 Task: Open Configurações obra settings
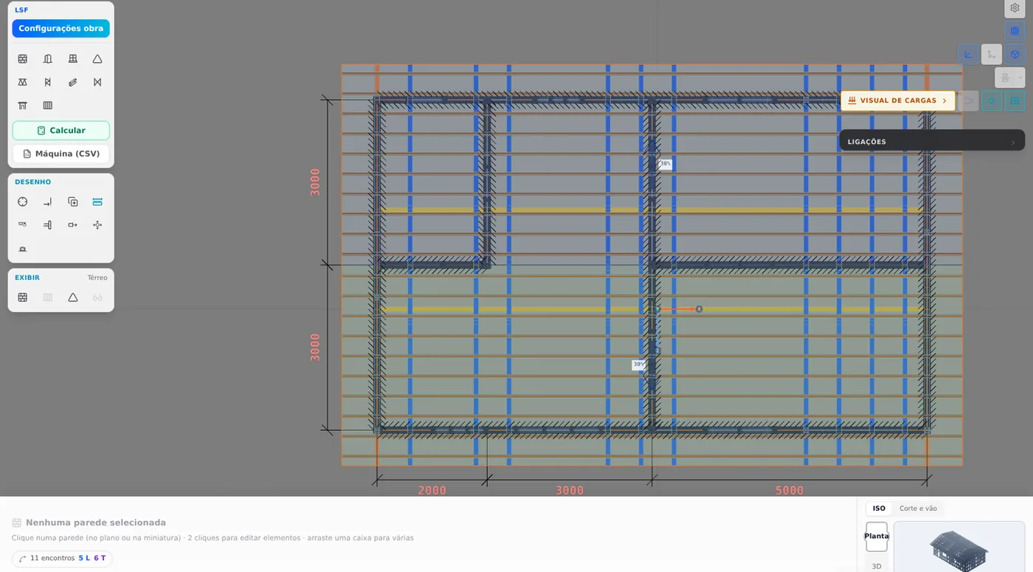tap(61, 29)
